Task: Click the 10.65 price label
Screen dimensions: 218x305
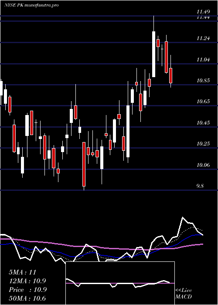Action: pos(203,102)
